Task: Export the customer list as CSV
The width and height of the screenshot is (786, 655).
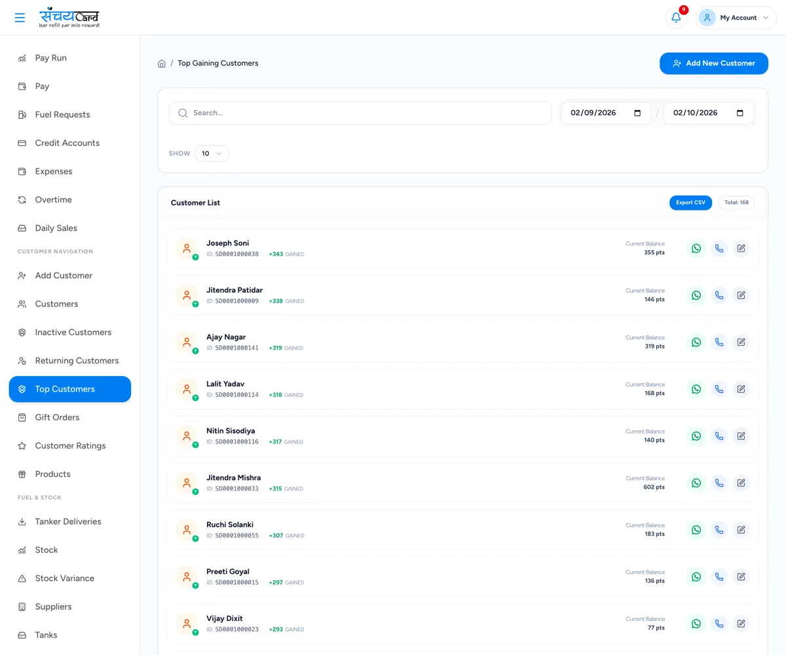Action: coord(690,202)
